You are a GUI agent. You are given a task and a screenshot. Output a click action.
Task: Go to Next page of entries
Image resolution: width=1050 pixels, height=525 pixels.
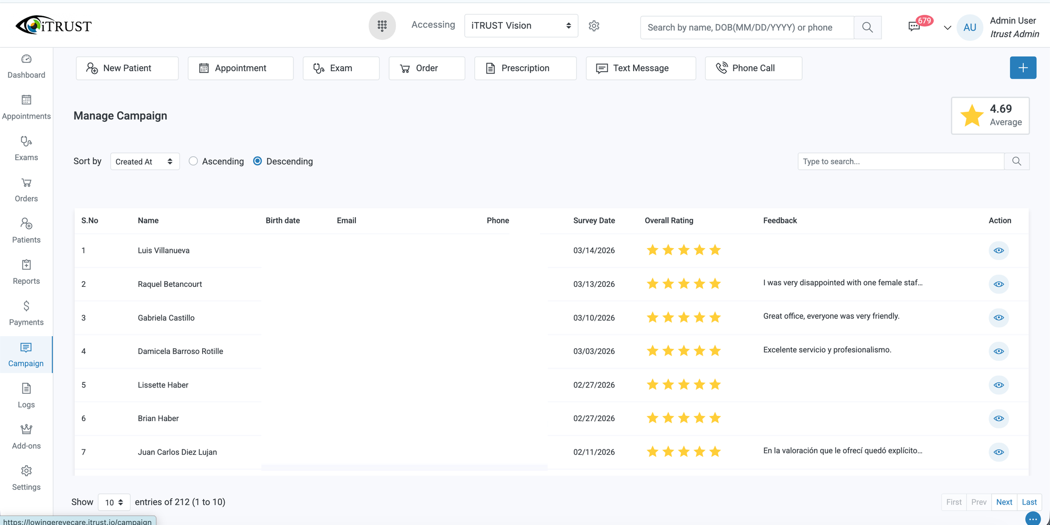coord(1004,502)
